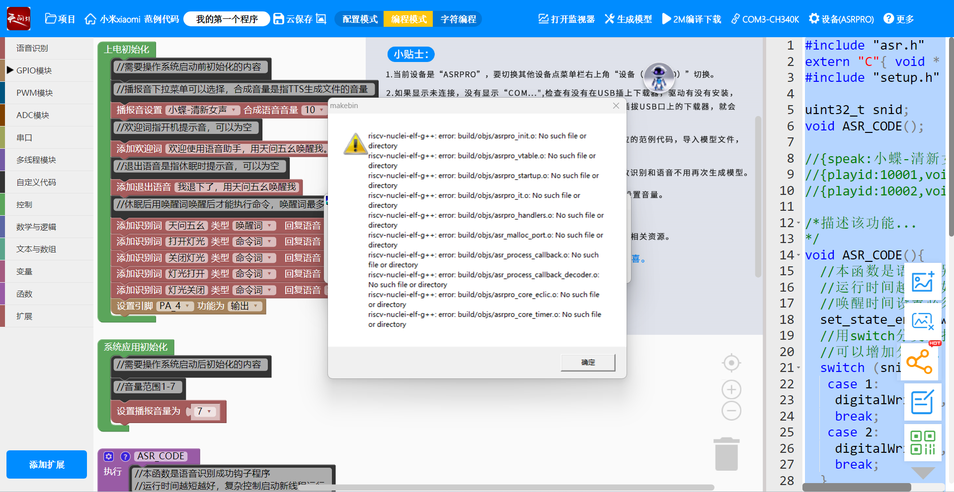Zoom out the block workspace
The image size is (954, 492).
(731, 411)
